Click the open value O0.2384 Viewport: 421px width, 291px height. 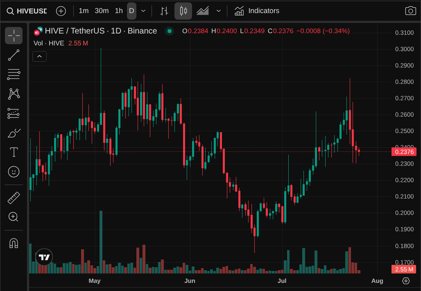click(x=195, y=31)
